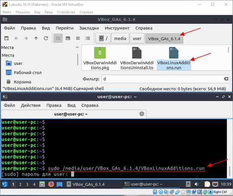233x196 pixels.
Task: Open file manager Файл menu
Action: coord(9,28)
